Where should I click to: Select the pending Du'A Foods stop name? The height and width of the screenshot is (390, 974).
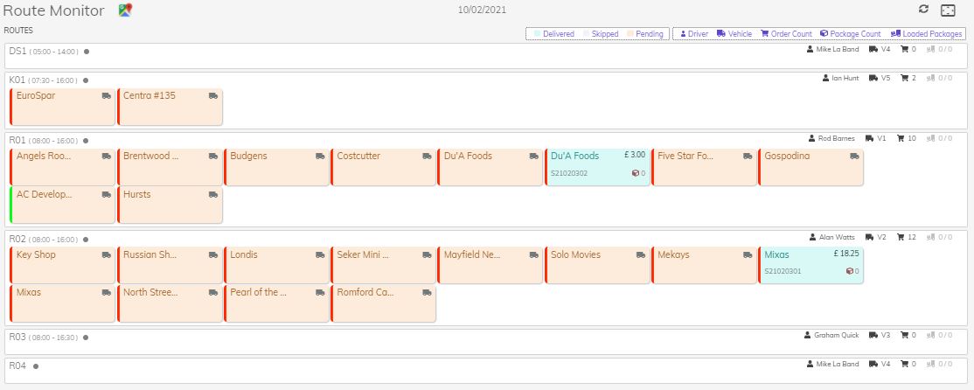[468, 156]
